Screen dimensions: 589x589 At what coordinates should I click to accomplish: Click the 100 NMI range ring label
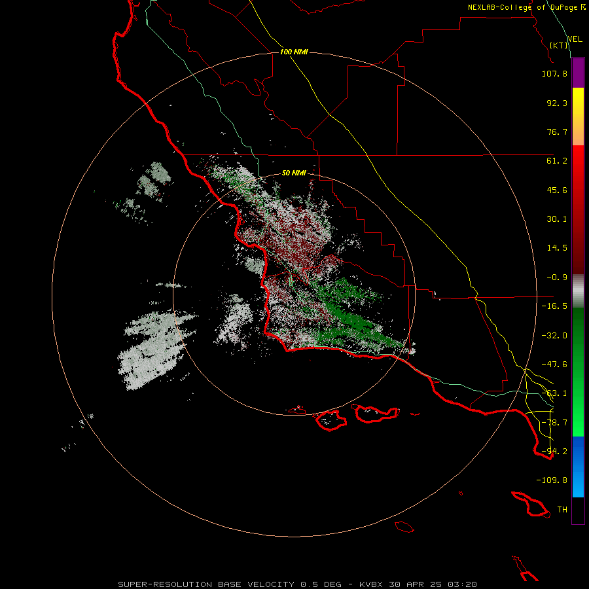pos(294,52)
